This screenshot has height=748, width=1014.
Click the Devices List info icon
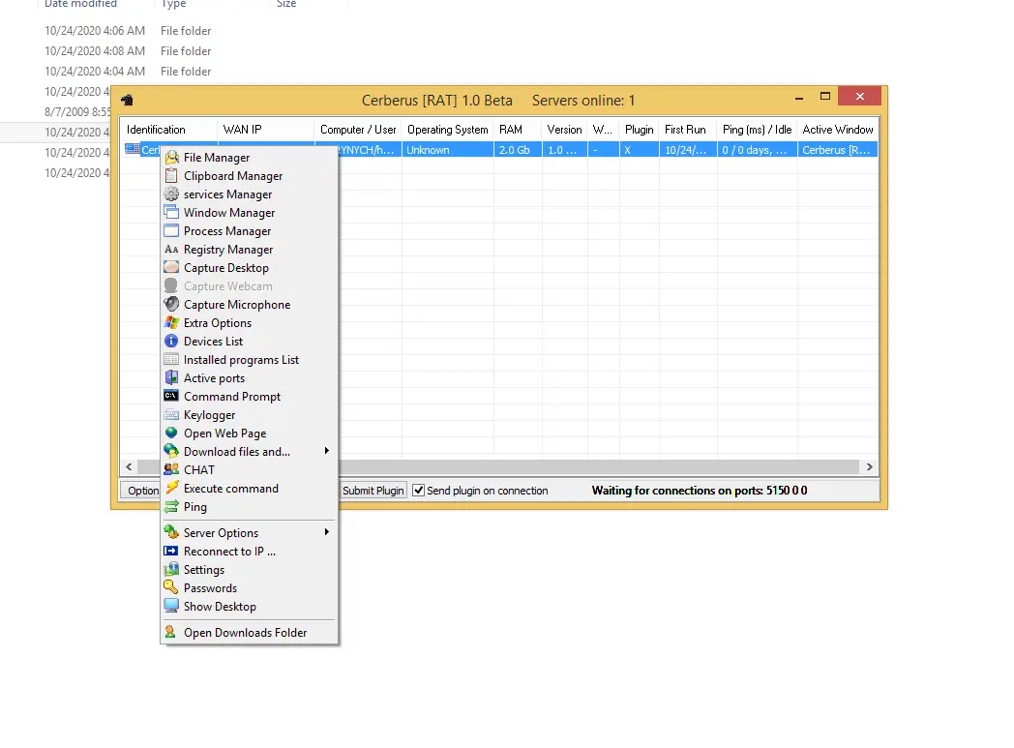pos(171,342)
